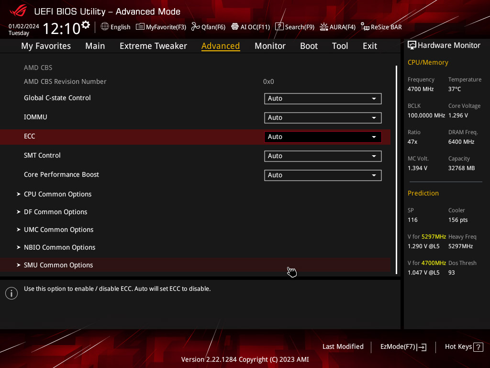Image resolution: width=490 pixels, height=368 pixels.
Task: Click the 12:10 clock display
Action: [61, 28]
